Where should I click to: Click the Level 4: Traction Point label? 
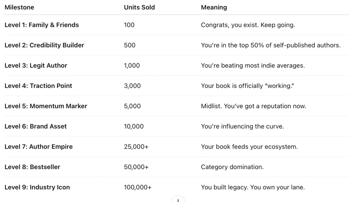click(38, 86)
